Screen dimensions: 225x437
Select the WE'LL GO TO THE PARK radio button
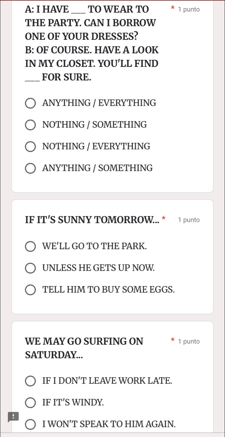coord(31,247)
